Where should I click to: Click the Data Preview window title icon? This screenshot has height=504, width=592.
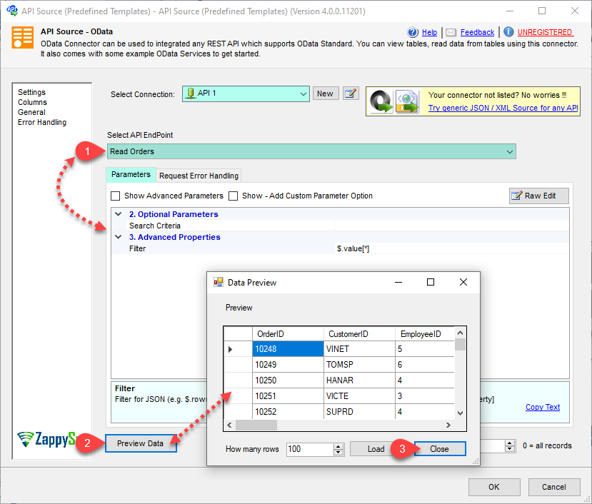tap(219, 283)
